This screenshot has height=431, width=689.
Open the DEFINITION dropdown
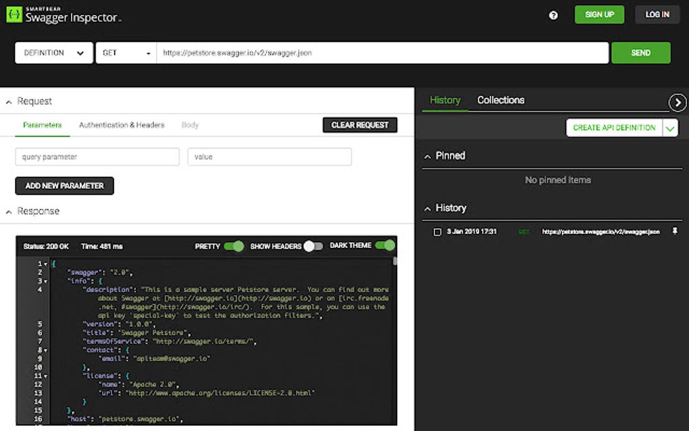pos(53,52)
